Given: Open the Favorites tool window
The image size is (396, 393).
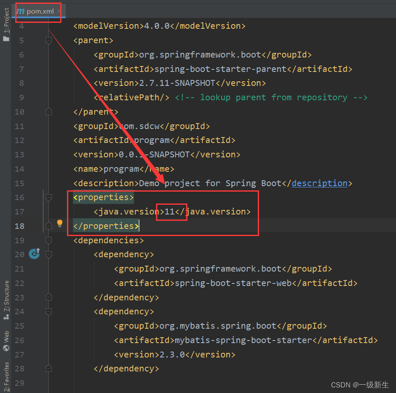Looking at the screenshot, I should [6, 377].
